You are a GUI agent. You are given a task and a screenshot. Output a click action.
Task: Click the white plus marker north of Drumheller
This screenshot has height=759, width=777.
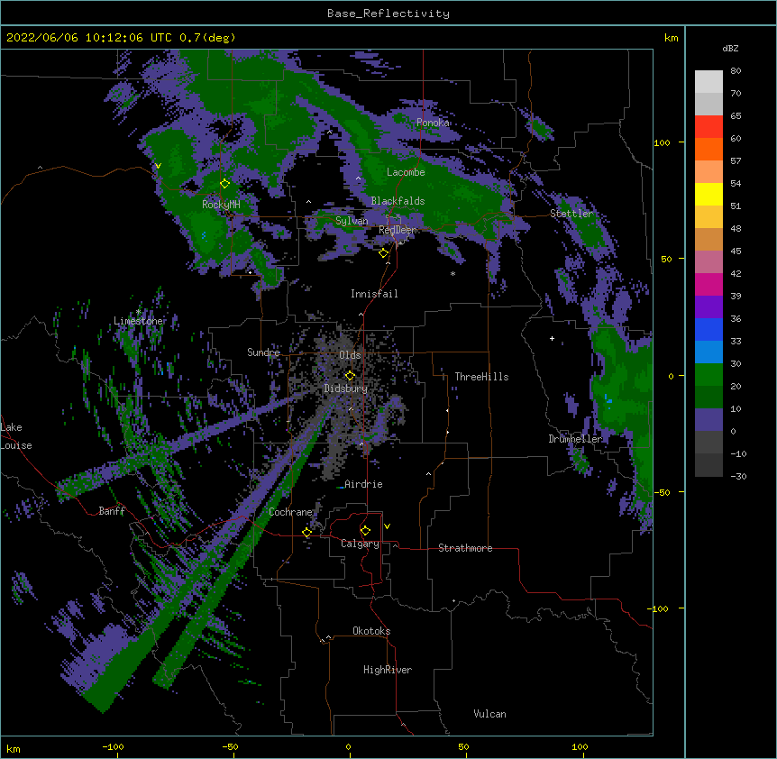tap(552, 338)
